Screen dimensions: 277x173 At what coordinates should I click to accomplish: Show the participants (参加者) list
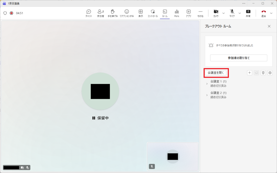click(x=101, y=13)
